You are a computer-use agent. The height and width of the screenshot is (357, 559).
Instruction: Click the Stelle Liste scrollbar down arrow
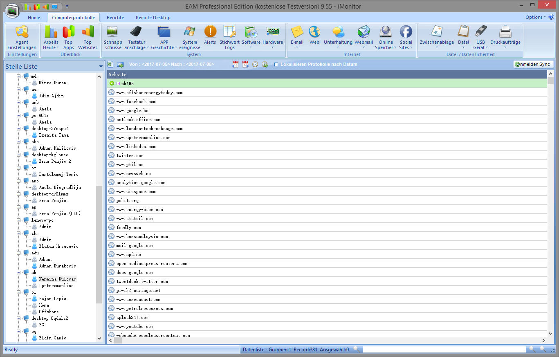(99, 339)
